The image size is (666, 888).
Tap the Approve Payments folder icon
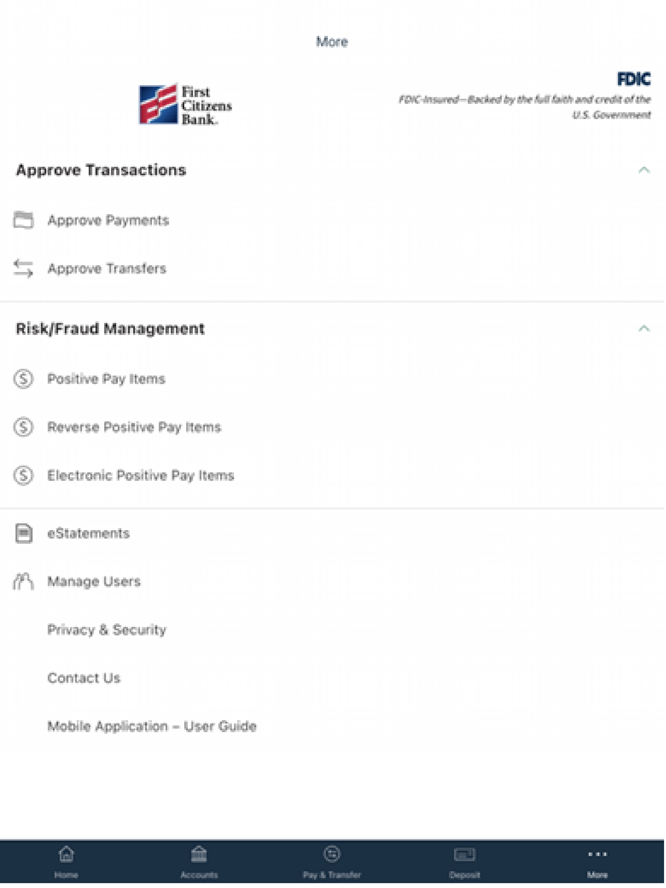23,220
